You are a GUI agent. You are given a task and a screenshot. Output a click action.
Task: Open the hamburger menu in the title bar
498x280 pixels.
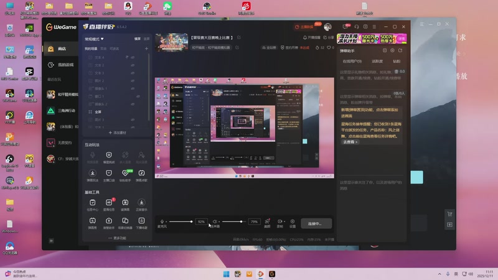[x=374, y=27]
